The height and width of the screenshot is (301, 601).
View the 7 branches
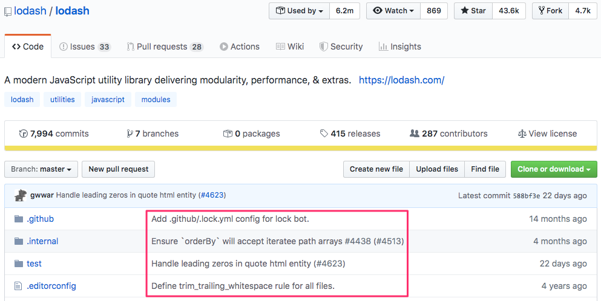pyautogui.click(x=153, y=134)
